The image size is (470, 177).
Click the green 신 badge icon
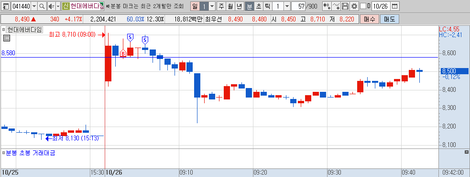point(66,6)
